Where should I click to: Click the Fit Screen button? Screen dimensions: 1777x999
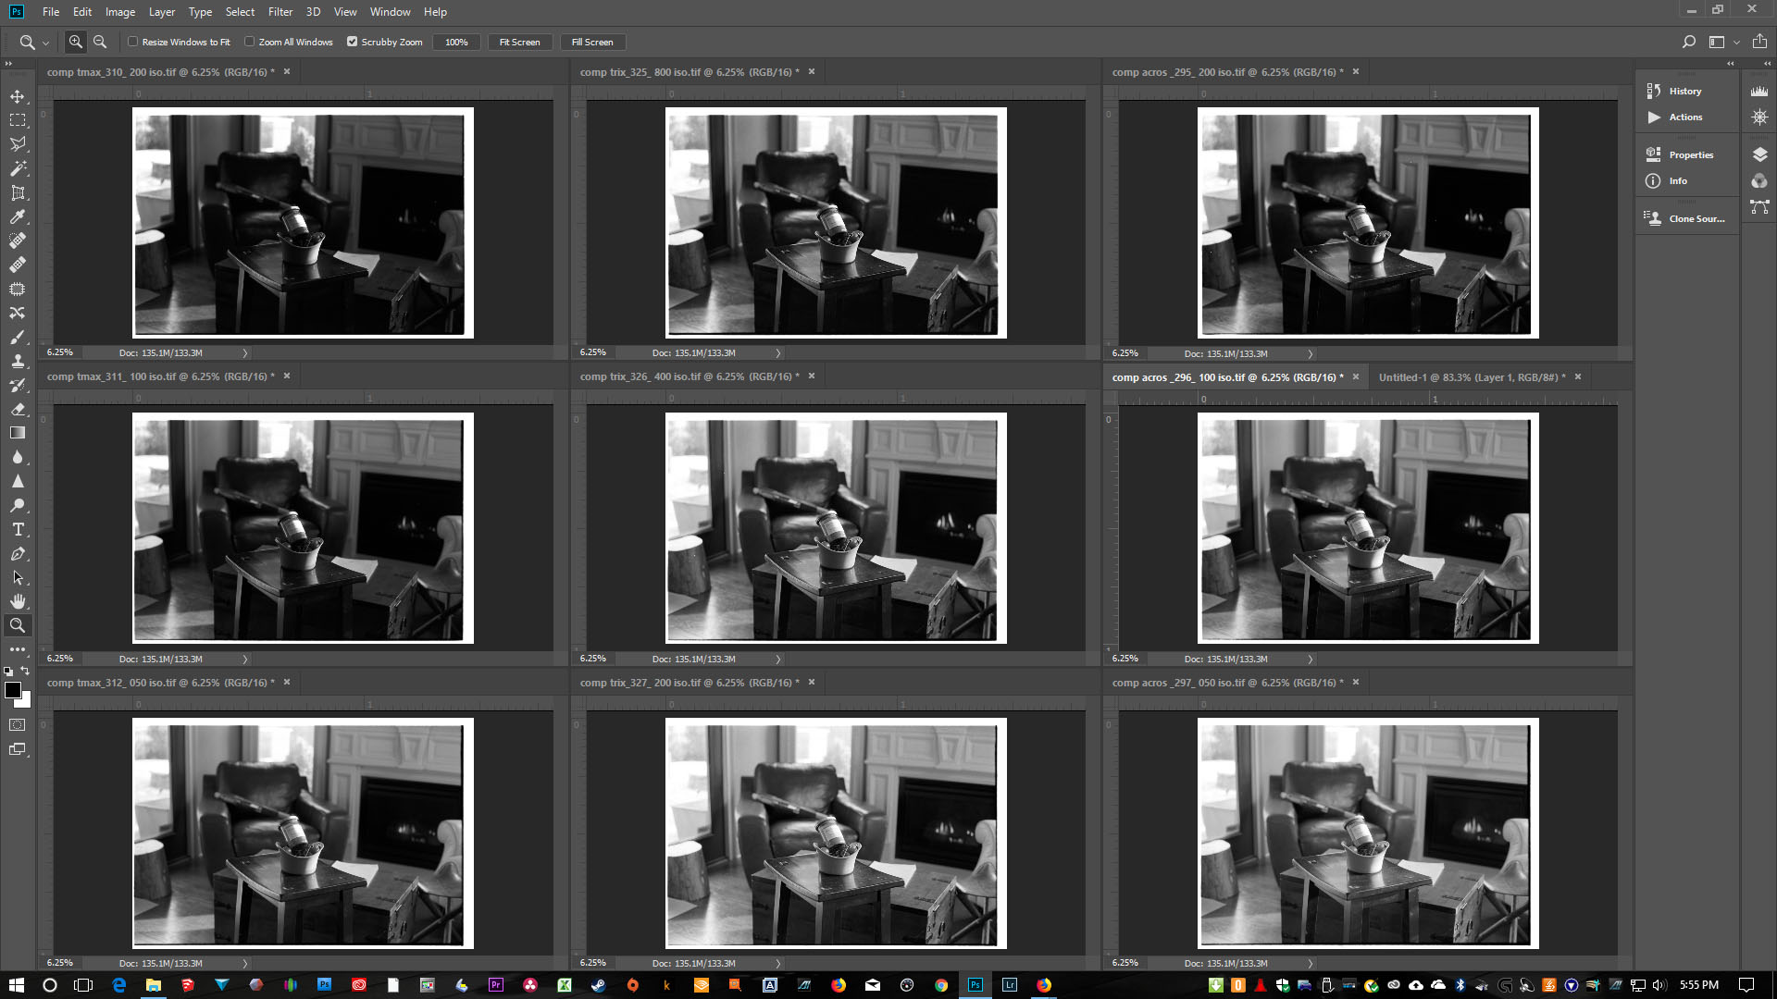pyautogui.click(x=519, y=42)
